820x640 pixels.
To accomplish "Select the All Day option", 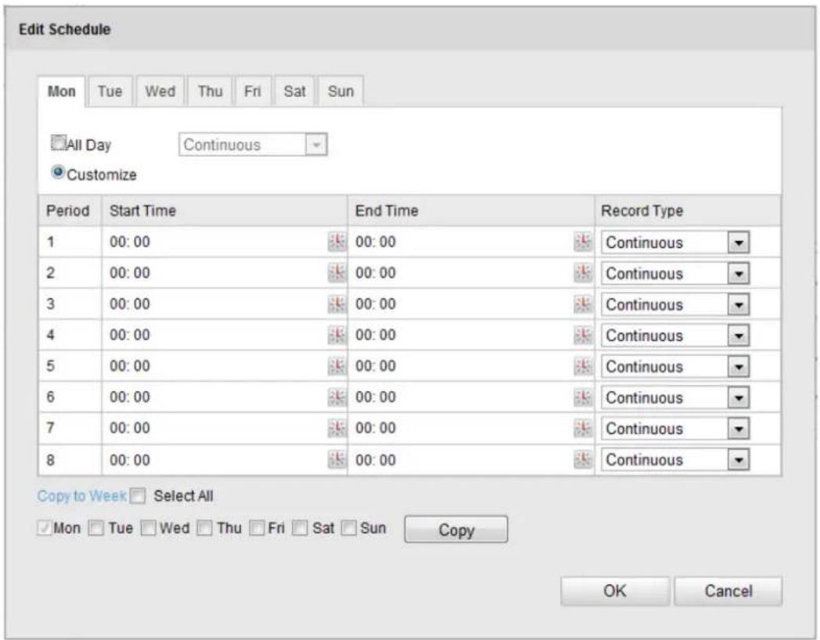I will click(x=59, y=142).
